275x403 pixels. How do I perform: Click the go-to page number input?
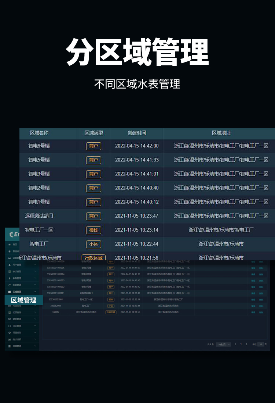click(x=260, y=345)
